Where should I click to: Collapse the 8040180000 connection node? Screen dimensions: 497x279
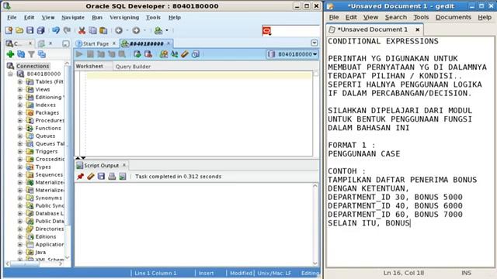pos(10,74)
